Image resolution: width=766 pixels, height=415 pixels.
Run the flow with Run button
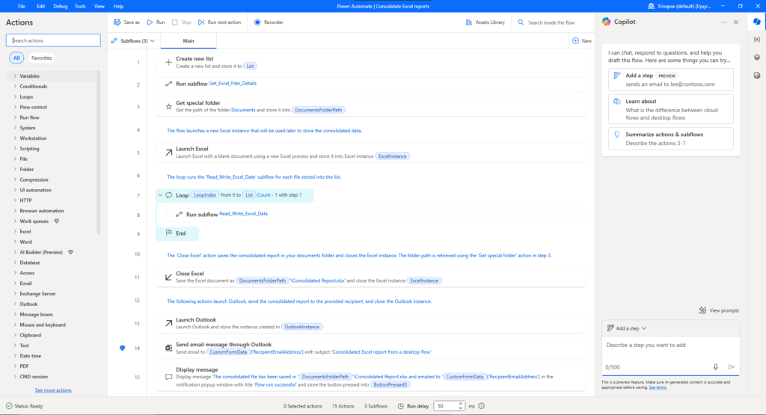[x=156, y=22]
